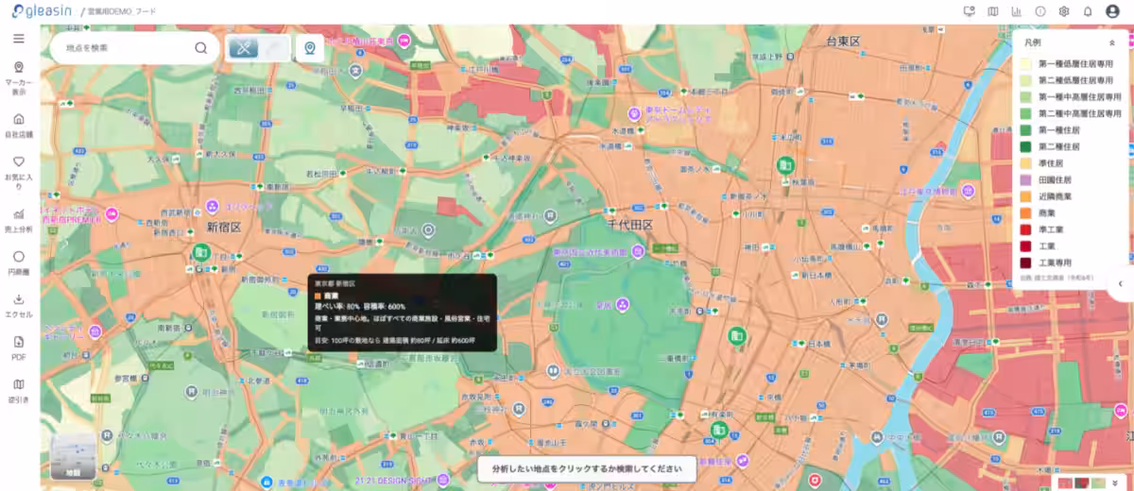The width and height of the screenshot is (1134, 491).
Task: Click the マーカー表示 marker icon
Action: [x=19, y=69]
